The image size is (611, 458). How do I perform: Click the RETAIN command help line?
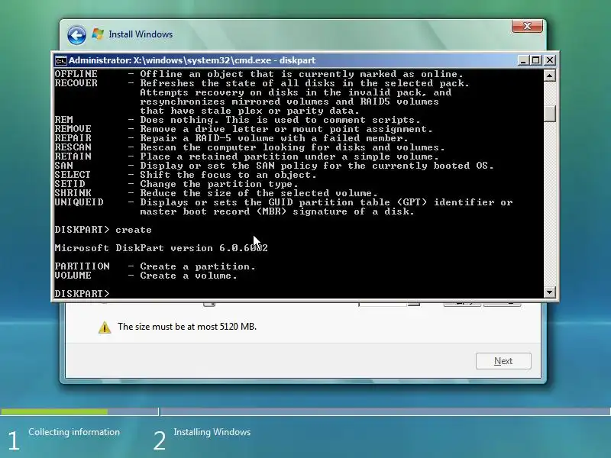tap(247, 156)
